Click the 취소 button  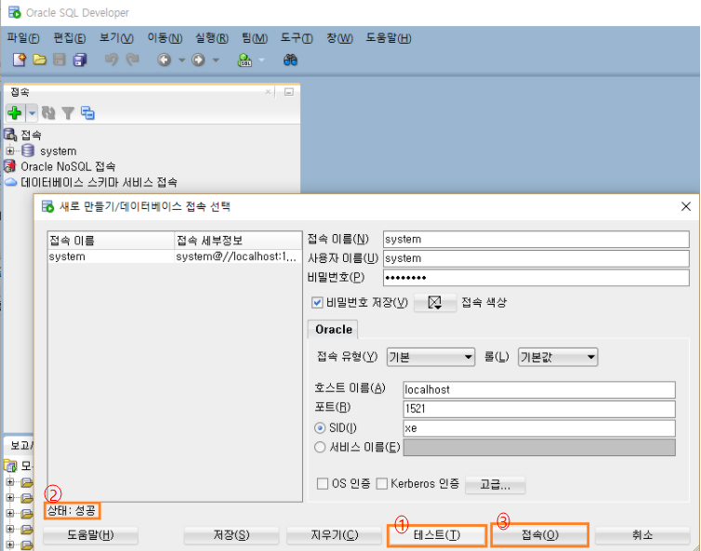tap(642, 535)
